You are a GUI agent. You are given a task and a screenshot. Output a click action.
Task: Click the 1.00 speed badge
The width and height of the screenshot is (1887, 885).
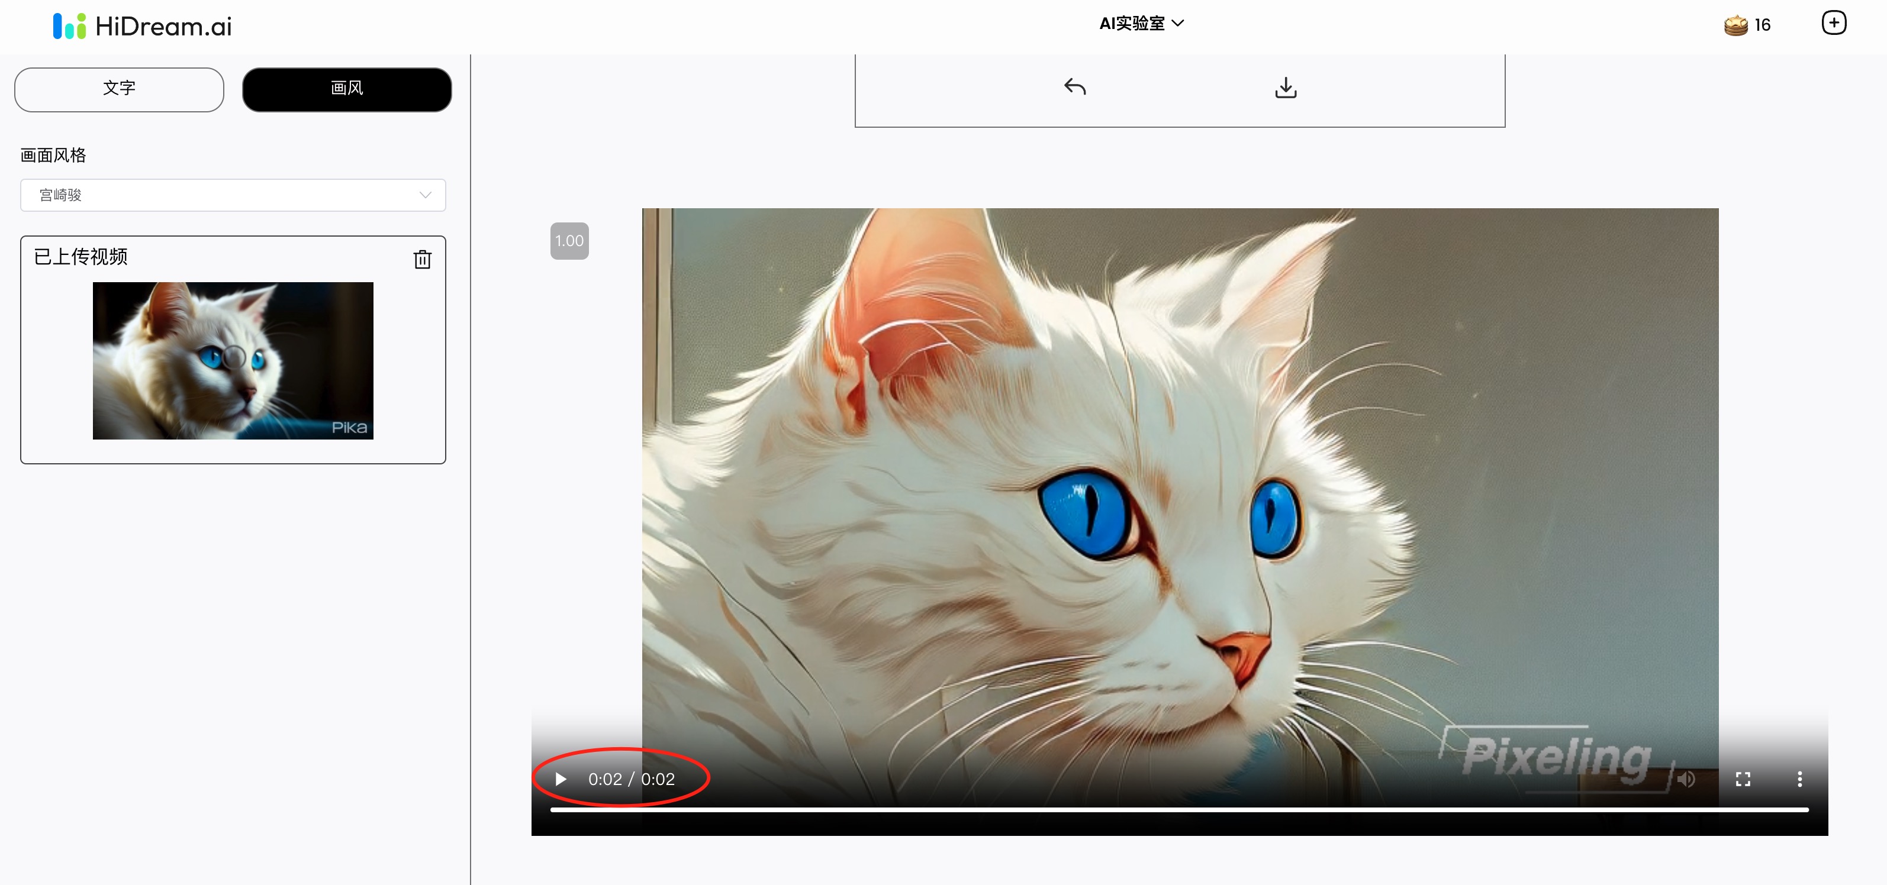point(569,241)
